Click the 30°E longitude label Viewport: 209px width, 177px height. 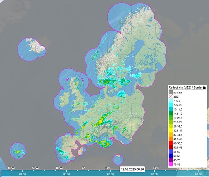pyautogui.click(x=156, y=168)
